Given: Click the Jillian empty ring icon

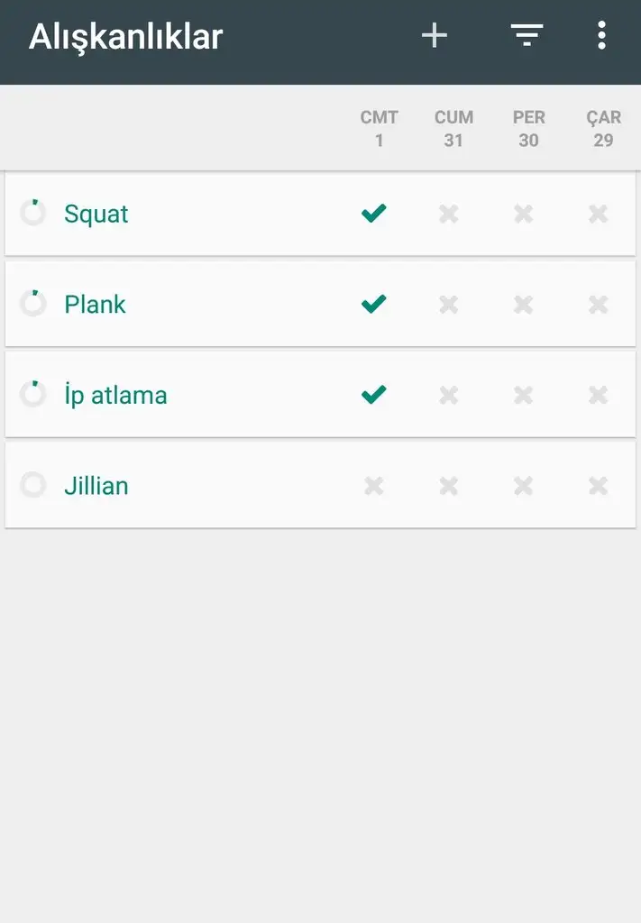Looking at the screenshot, I should tap(33, 484).
